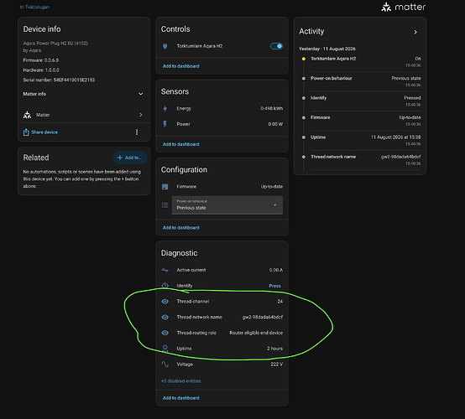
Task: Open the Voltage 222 V row
Action: 222,365
